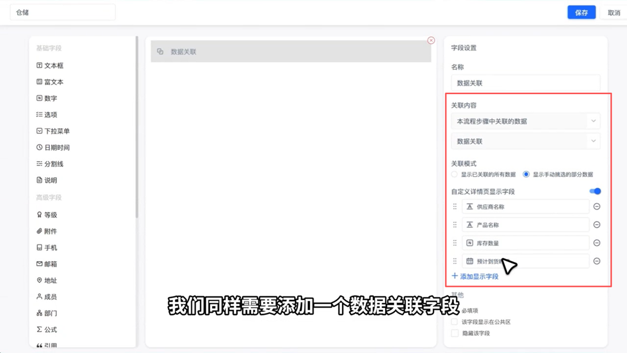Click drag handle beside 供应商名称

pyautogui.click(x=455, y=207)
